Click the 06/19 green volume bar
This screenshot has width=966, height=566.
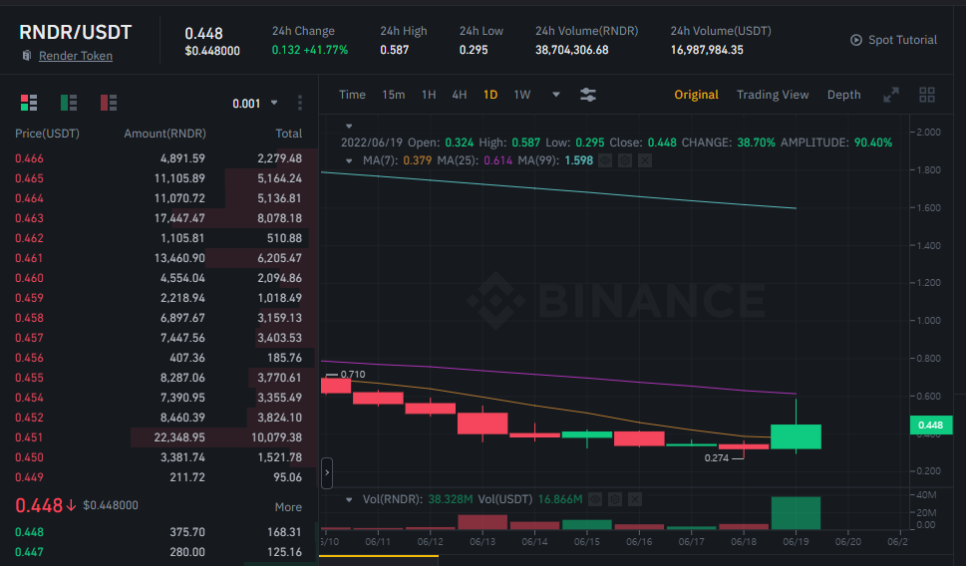pos(796,512)
